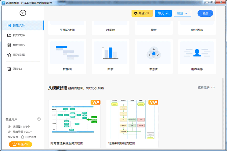Click the 意见反馈 feedback link
Screen dimensions: 227x151
coord(13,137)
